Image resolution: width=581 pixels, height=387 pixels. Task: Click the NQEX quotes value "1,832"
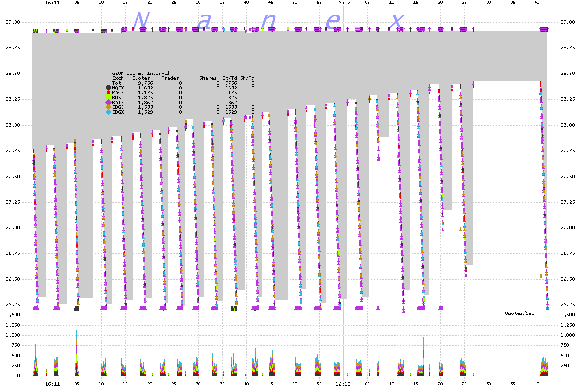point(145,88)
